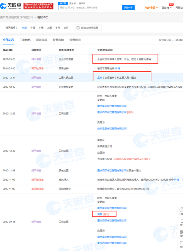
Task: Select the 查关系 search tab
Action: (82, 3)
